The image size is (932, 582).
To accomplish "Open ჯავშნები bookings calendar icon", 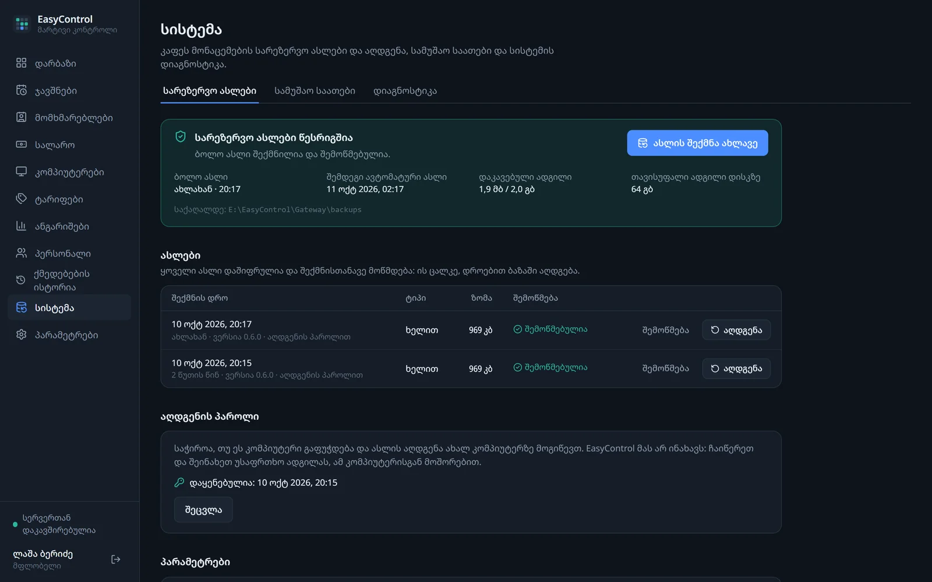I will 22,90.
